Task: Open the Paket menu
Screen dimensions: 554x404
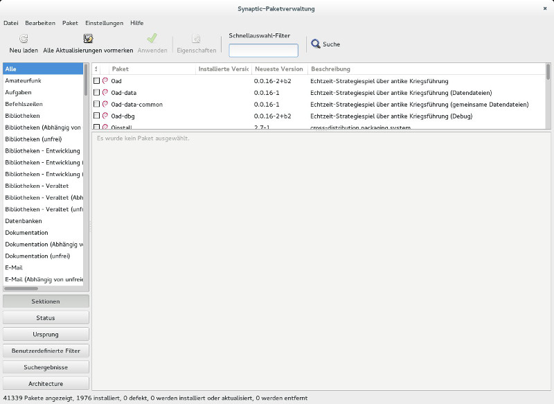Action: pyautogui.click(x=70, y=23)
